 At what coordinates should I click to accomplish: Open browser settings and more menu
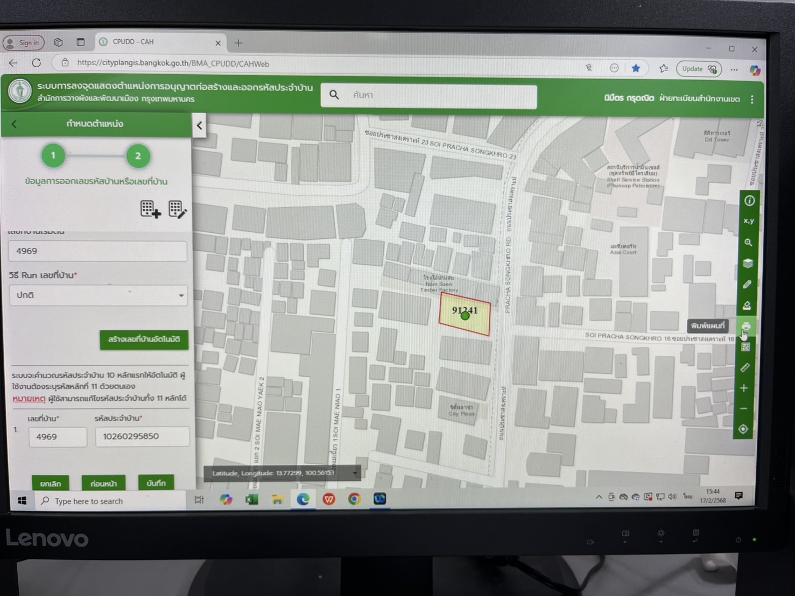click(734, 69)
